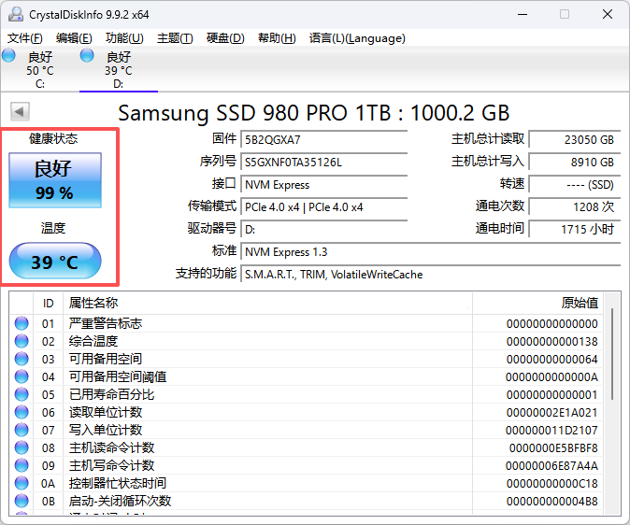Image resolution: width=630 pixels, height=525 pixels.
Task: Click the CrystalDiskInfo app icon in title bar
Action: point(15,14)
